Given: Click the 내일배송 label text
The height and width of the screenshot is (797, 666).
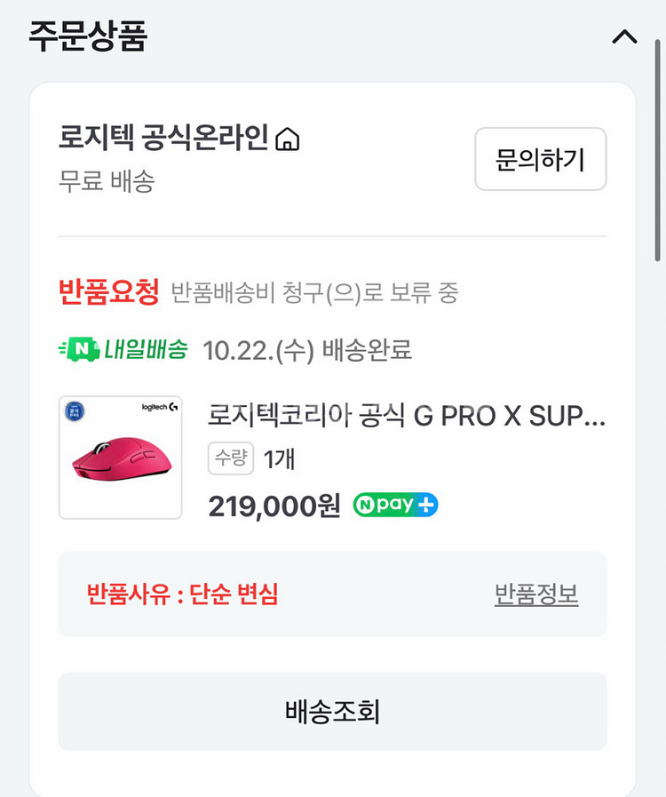Looking at the screenshot, I should click(x=146, y=349).
